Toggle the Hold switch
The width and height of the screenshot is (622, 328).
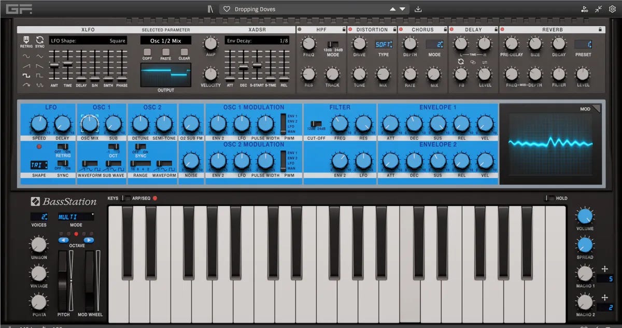pos(549,198)
